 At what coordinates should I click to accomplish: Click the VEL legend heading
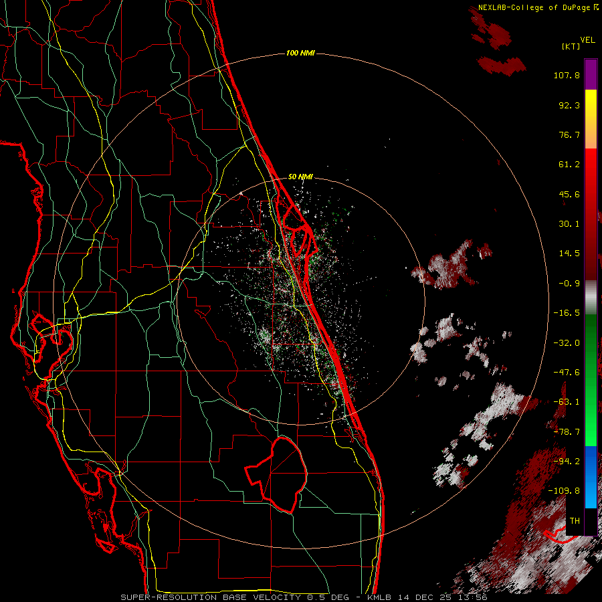[587, 39]
